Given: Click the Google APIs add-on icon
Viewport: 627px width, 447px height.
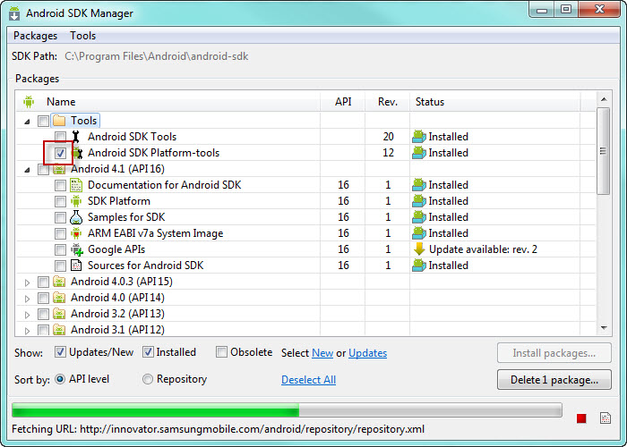Looking at the screenshot, I should pyautogui.click(x=77, y=249).
